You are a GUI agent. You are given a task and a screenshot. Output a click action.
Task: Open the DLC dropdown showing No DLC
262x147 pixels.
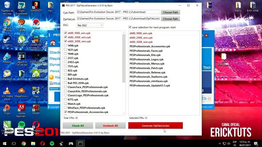click(90, 25)
